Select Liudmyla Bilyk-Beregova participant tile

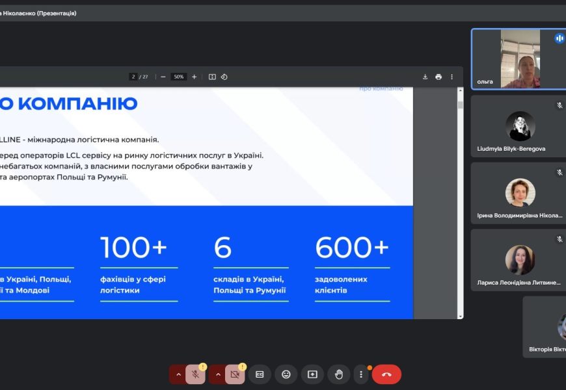click(520, 126)
